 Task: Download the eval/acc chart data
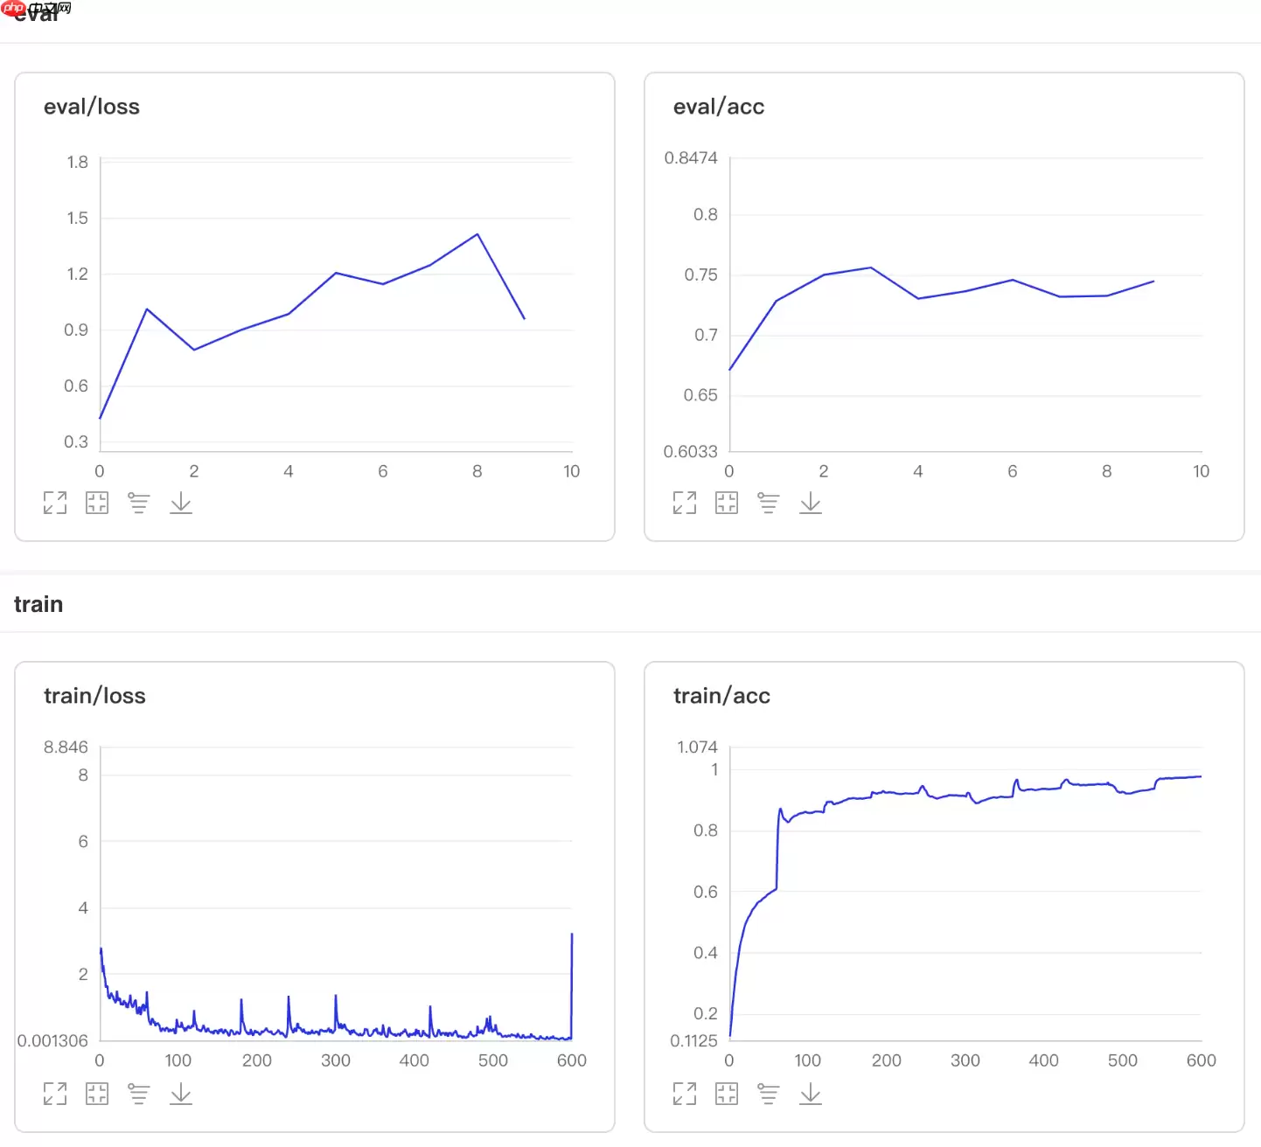pyautogui.click(x=811, y=503)
